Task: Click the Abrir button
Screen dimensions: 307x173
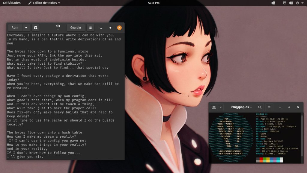Action: click(x=15, y=28)
